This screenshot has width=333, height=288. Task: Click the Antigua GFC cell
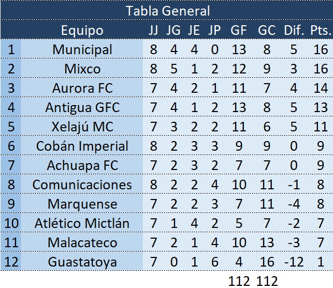click(82, 107)
